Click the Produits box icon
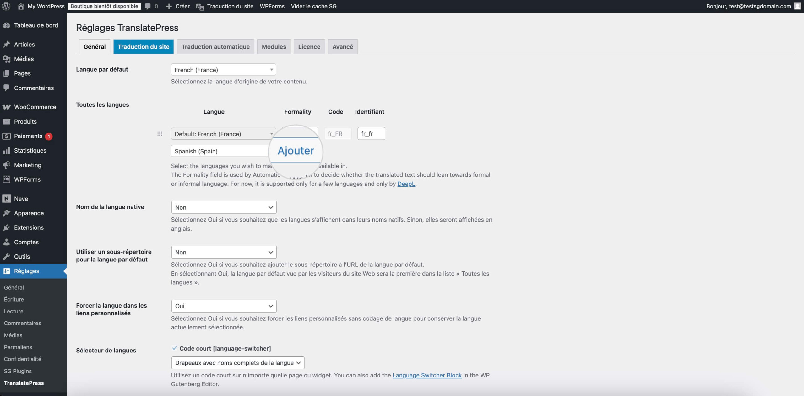The height and width of the screenshot is (396, 804). [7, 121]
